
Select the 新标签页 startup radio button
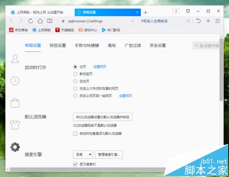pos(75,74)
